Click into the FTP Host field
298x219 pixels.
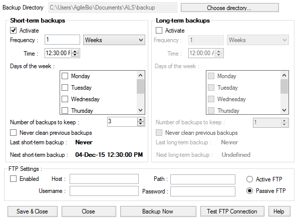[104, 179]
